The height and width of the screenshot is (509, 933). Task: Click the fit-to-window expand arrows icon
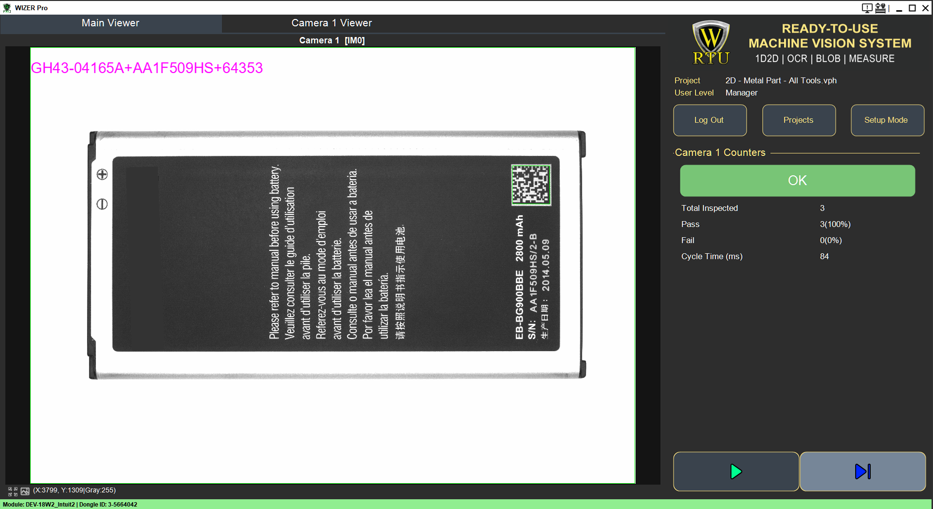13,491
